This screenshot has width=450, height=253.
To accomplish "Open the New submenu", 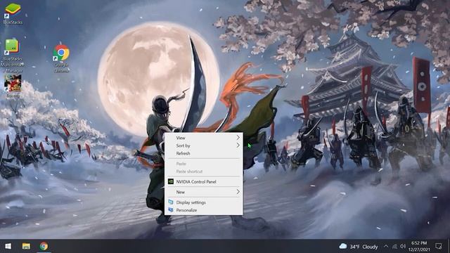I will click(204, 192).
